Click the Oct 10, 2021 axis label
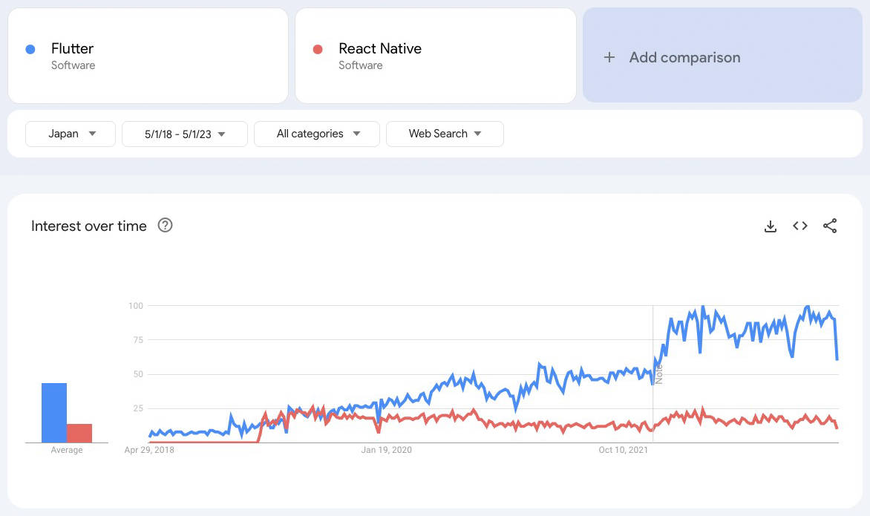The width and height of the screenshot is (870, 516). [x=623, y=450]
